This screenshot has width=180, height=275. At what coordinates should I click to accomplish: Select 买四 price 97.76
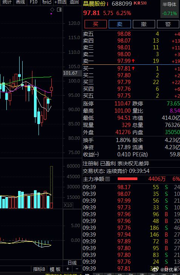point(124,89)
